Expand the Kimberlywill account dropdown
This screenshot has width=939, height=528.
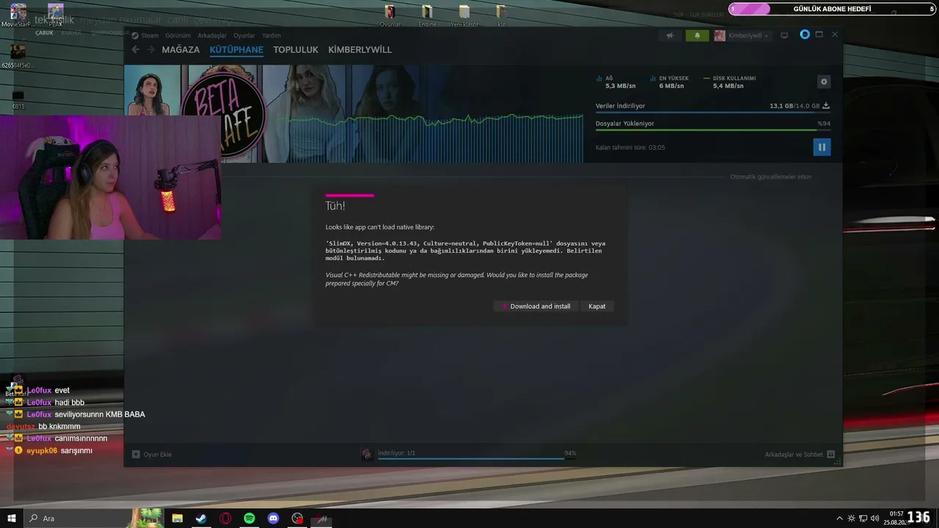[x=742, y=35]
